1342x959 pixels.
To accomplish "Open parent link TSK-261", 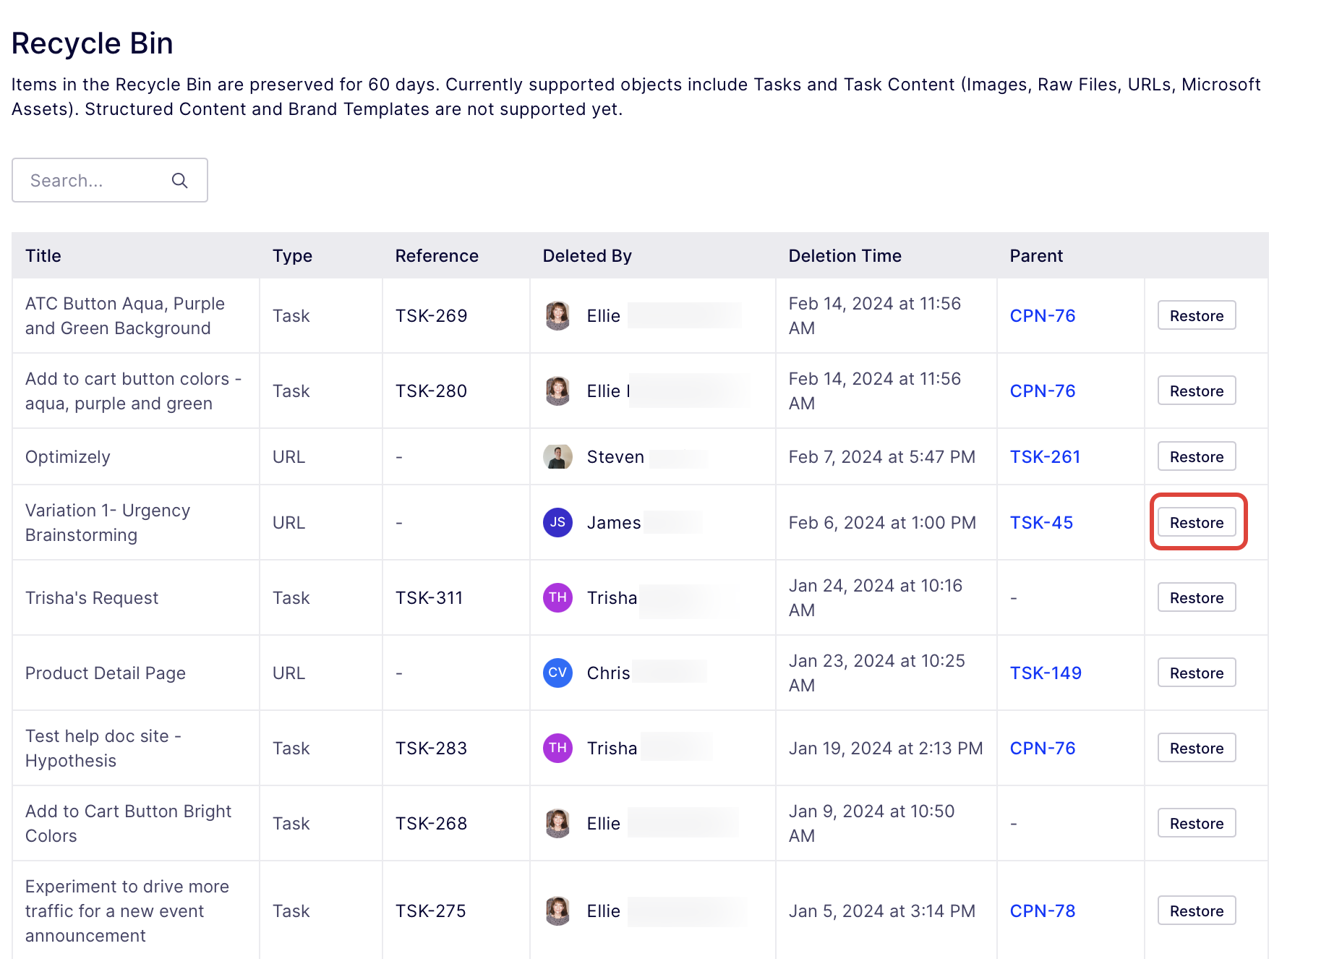I will click(1045, 457).
